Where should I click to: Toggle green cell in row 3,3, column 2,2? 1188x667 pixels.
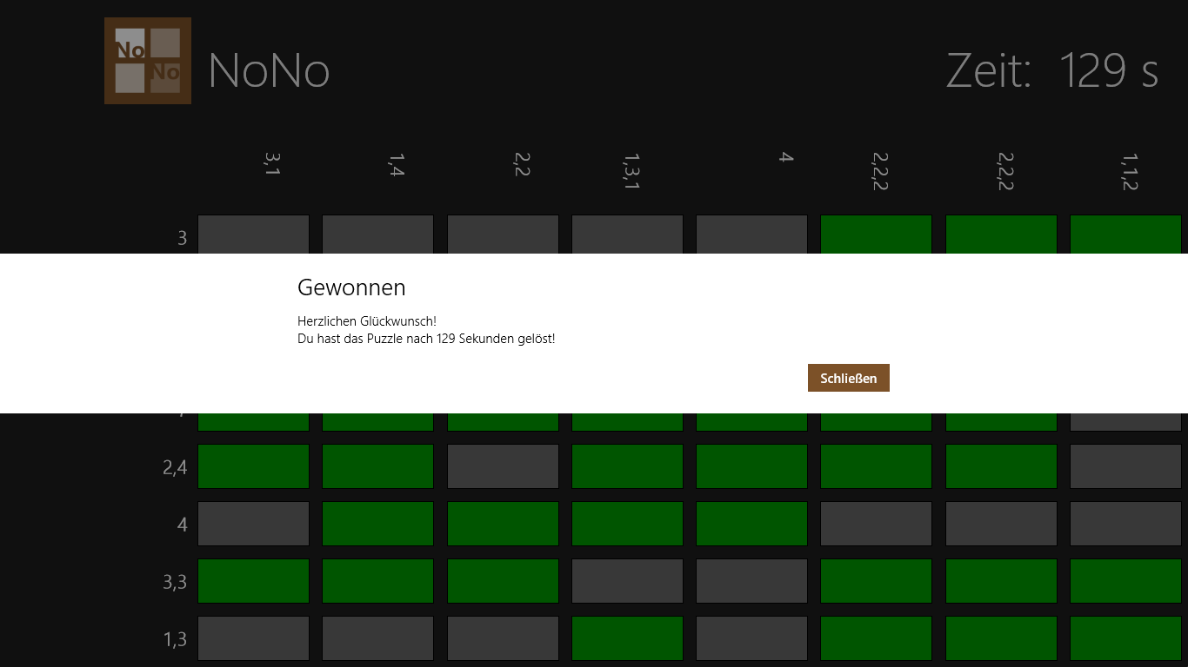pyautogui.click(x=503, y=581)
